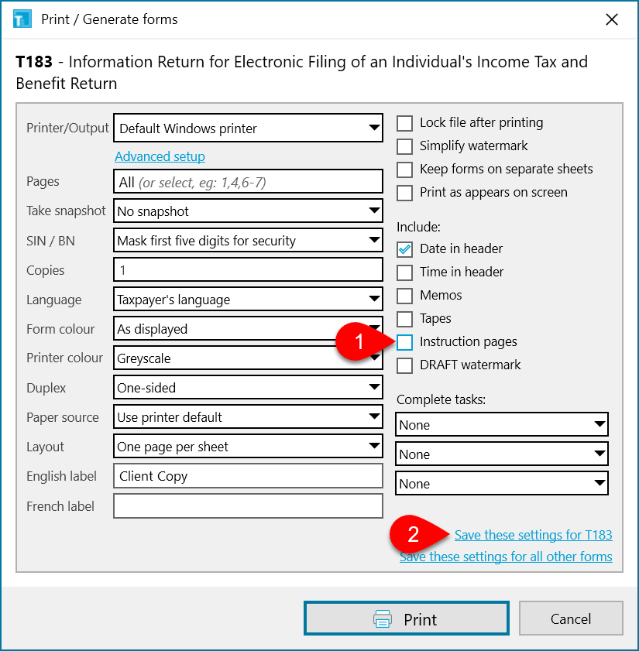Enable Keep forms on separate sheets

click(404, 170)
